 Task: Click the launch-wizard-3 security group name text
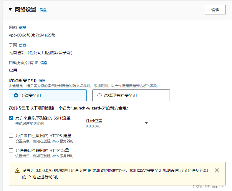pos(88,108)
